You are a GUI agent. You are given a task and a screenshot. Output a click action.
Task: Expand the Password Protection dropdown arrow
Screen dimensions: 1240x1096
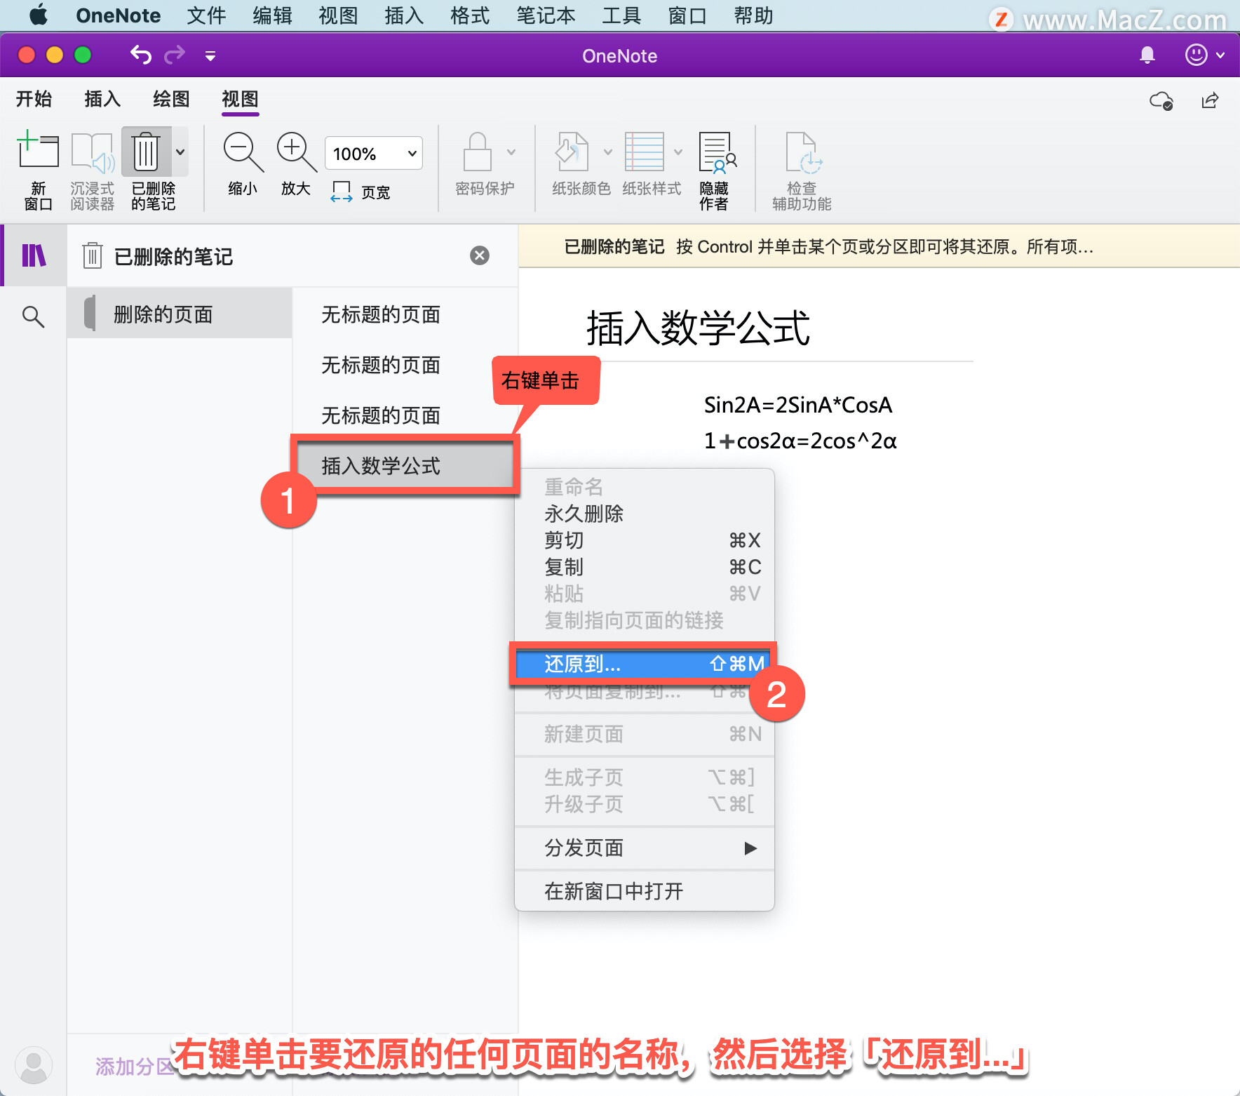coord(511,152)
